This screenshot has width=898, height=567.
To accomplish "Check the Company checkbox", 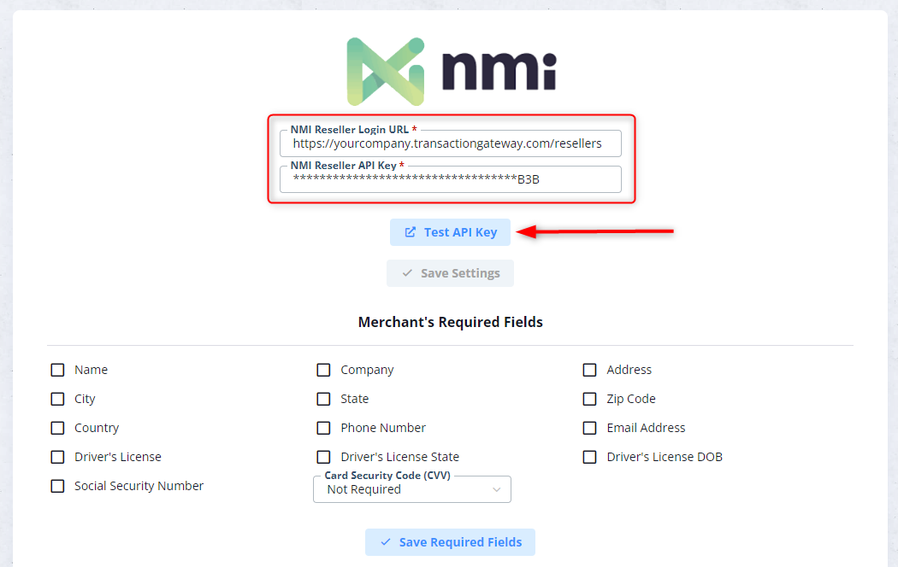I will (323, 370).
